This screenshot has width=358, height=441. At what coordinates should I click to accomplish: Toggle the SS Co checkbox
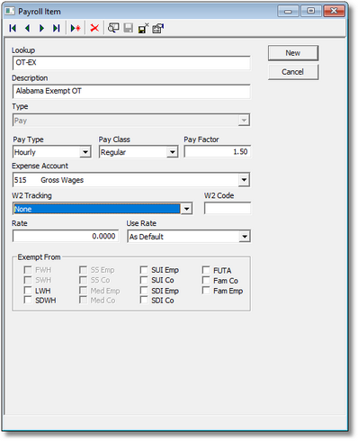point(83,280)
